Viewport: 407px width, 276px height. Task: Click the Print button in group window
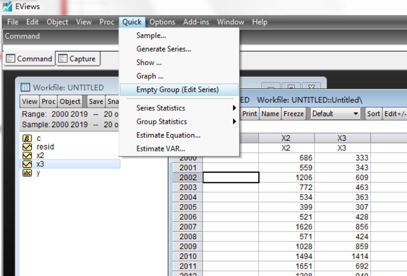pyautogui.click(x=249, y=114)
